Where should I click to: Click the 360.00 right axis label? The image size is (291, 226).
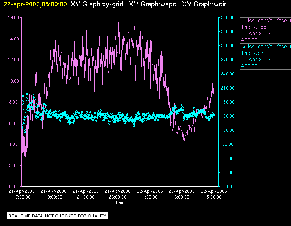(x=228, y=18)
